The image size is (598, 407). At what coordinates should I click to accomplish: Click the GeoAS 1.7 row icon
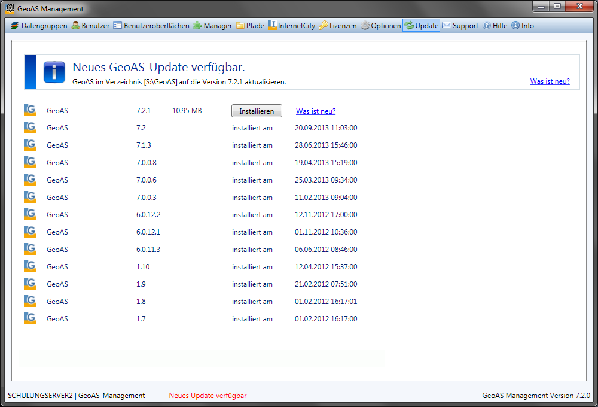tap(30, 318)
